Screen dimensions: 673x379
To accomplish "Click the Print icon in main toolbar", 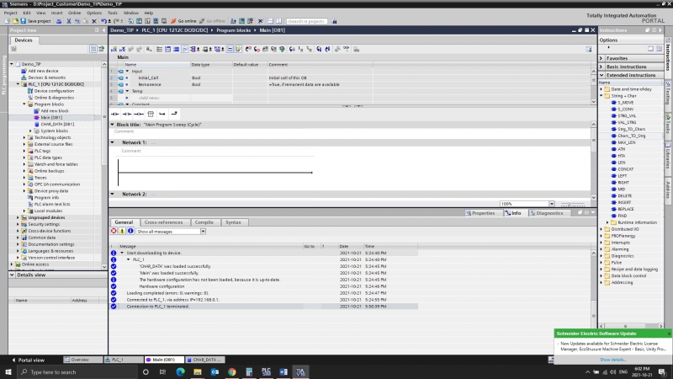I will point(59,21).
